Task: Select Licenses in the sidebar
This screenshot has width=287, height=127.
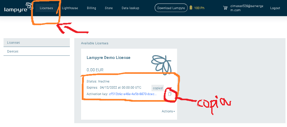Action: pyautogui.click(x=37, y=43)
